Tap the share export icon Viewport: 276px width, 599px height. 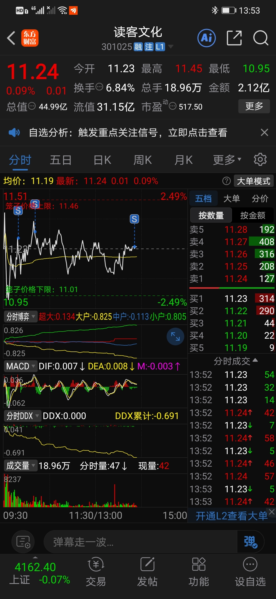(x=234, y=38)
